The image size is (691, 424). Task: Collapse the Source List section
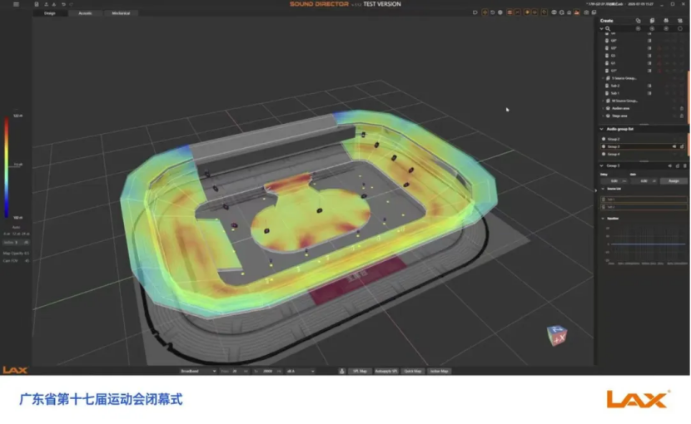tap(603, 189)
